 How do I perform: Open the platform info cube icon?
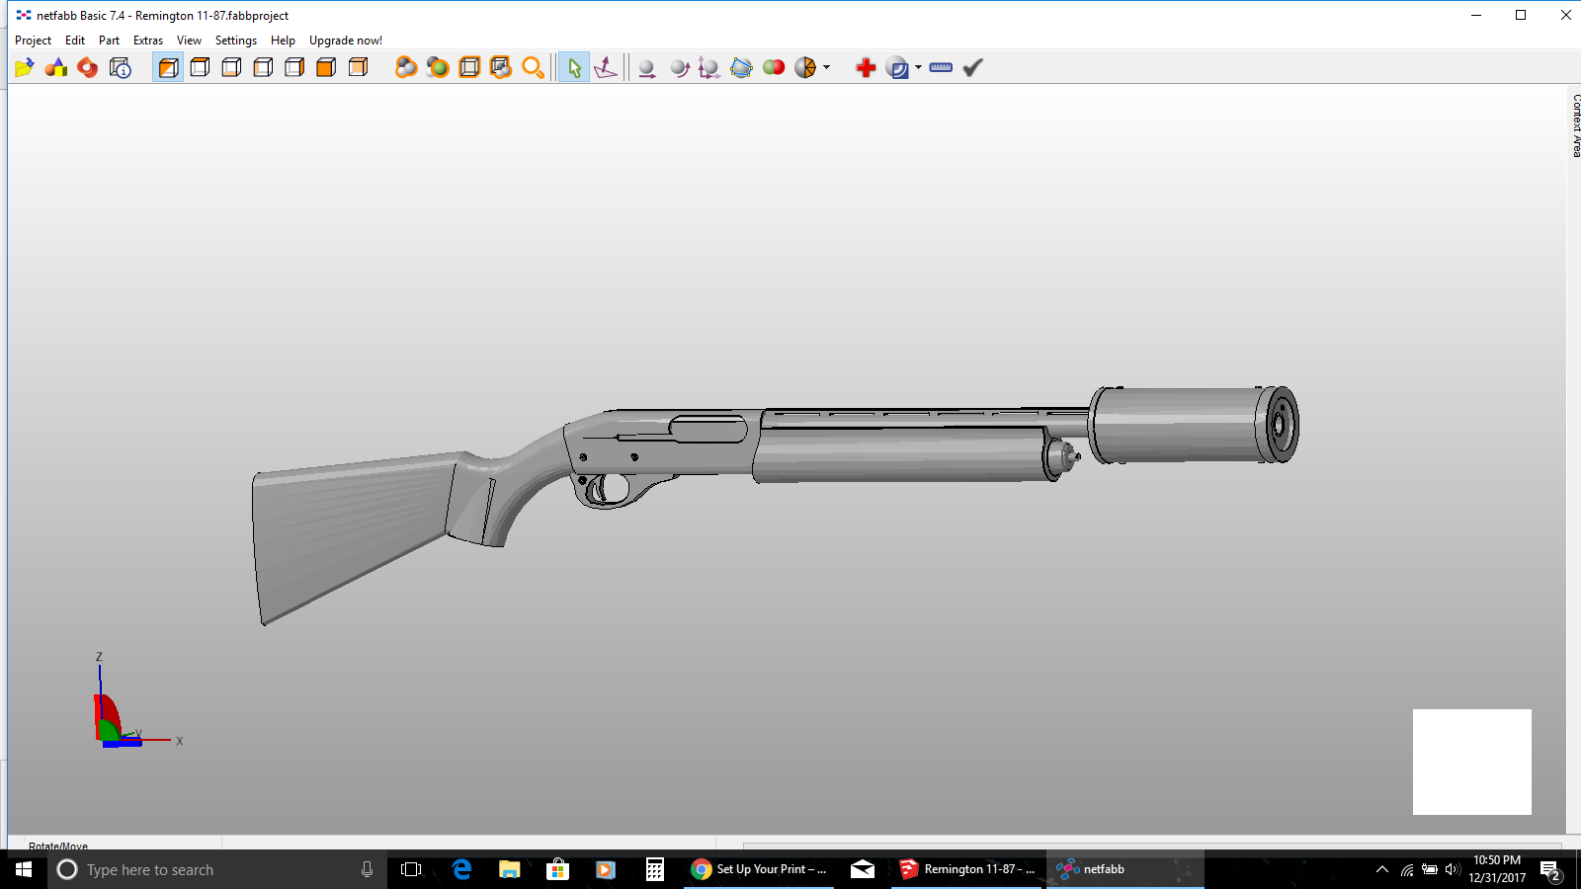tap(121, 67)
